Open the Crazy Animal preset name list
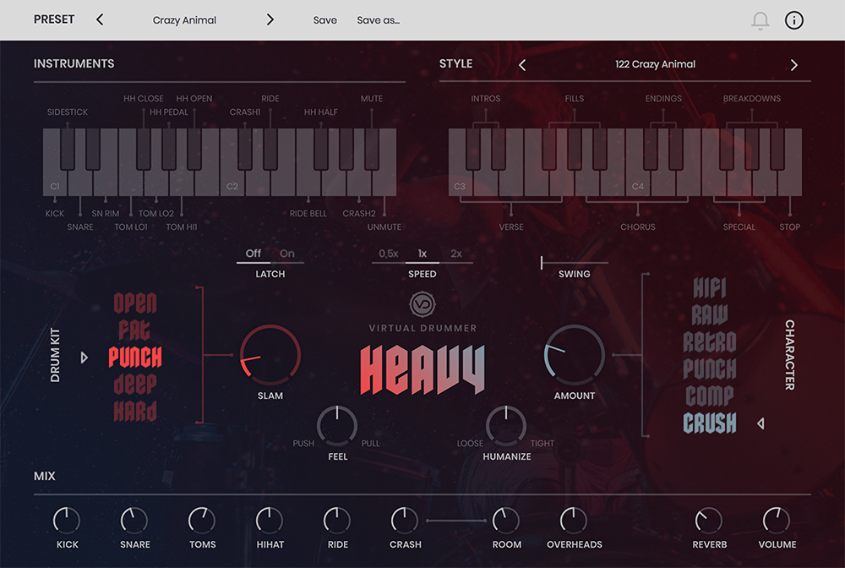 tap(184, 20)
